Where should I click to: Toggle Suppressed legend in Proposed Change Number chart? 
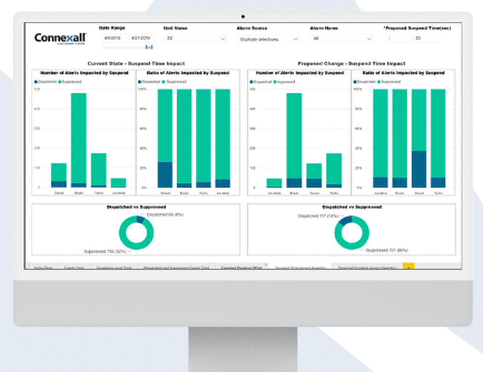coord(284,82)
